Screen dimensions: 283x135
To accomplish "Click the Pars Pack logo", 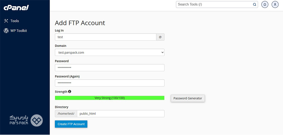I will [26, 120].
